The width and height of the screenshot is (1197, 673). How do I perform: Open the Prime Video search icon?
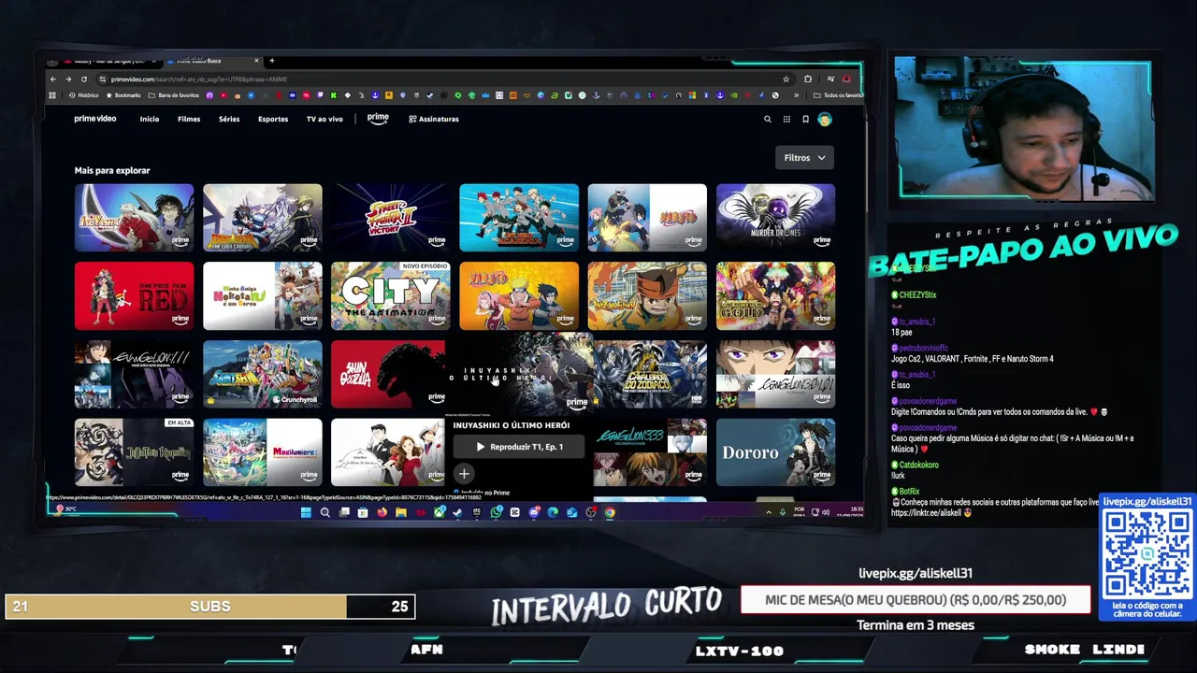click(x=768, y=120)
